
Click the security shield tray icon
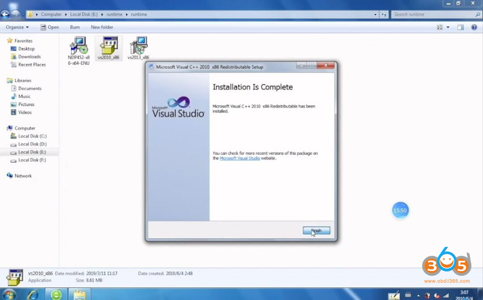coord(427,296)
